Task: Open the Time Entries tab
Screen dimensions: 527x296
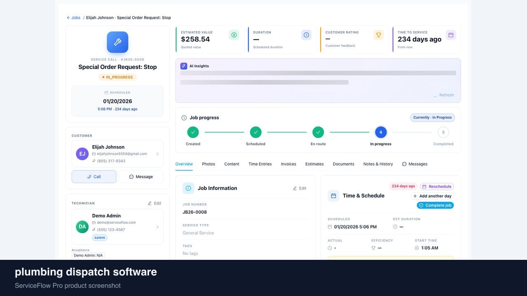Action: pos(260,164)
